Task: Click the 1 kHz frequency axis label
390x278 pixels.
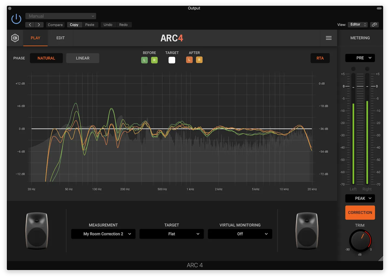Action: (190, 189)
